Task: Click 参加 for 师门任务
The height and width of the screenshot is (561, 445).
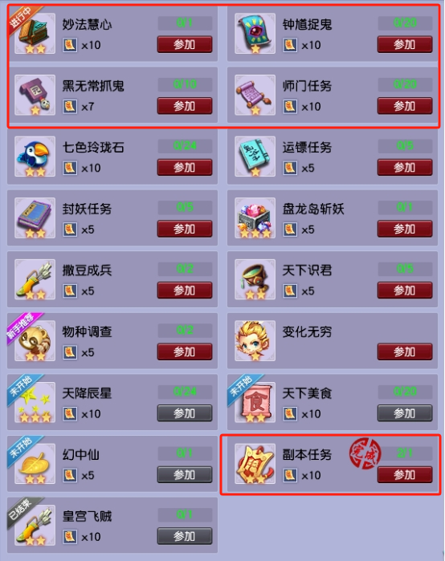Action: (405, 106)
